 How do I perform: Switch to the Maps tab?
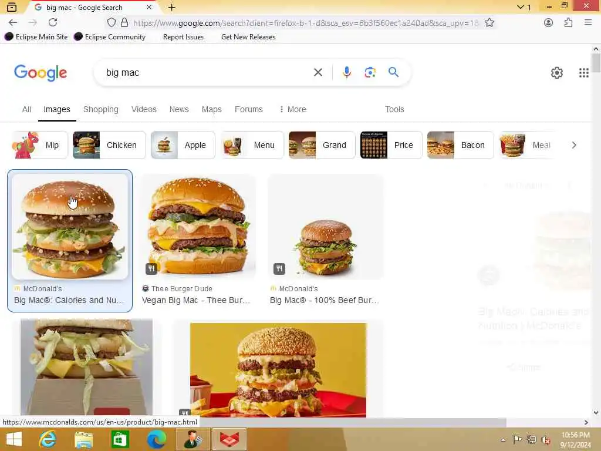click(211, 109)
